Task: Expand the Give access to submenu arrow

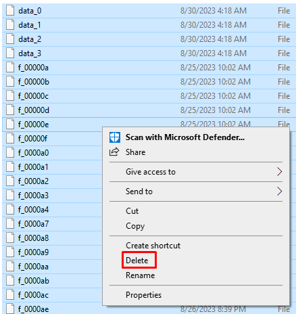Action: click(x=279, y=172)
